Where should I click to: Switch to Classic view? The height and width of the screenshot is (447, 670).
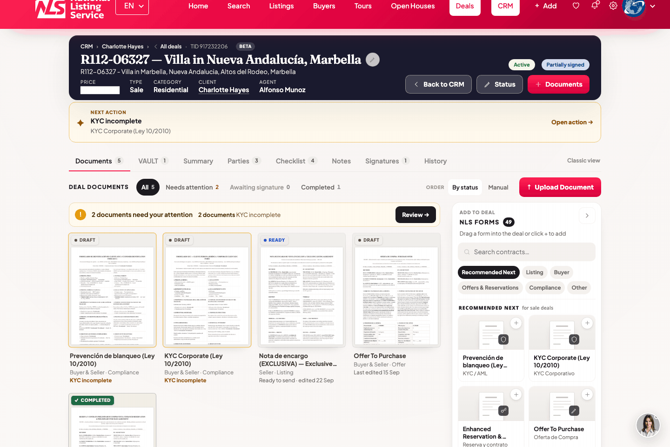(583, 161)
